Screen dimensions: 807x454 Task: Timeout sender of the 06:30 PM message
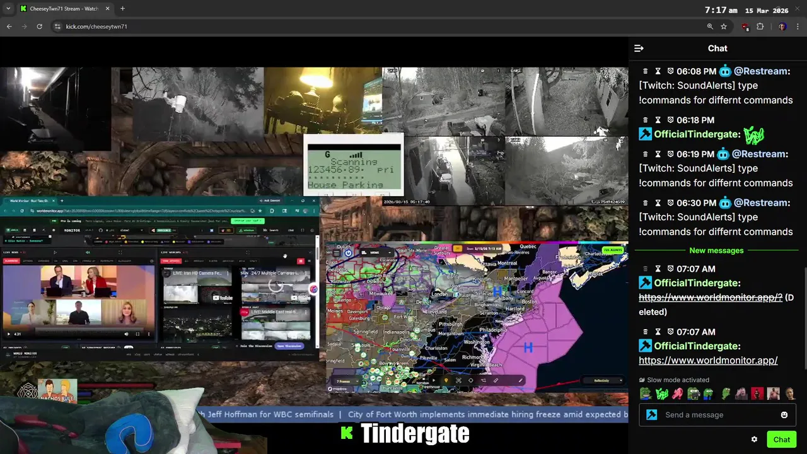pos(658,203)
